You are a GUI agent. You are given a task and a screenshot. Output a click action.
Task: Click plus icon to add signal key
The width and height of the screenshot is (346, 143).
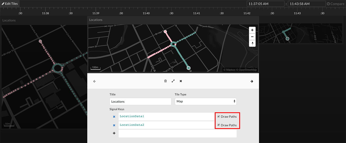[x=114, y=133]
